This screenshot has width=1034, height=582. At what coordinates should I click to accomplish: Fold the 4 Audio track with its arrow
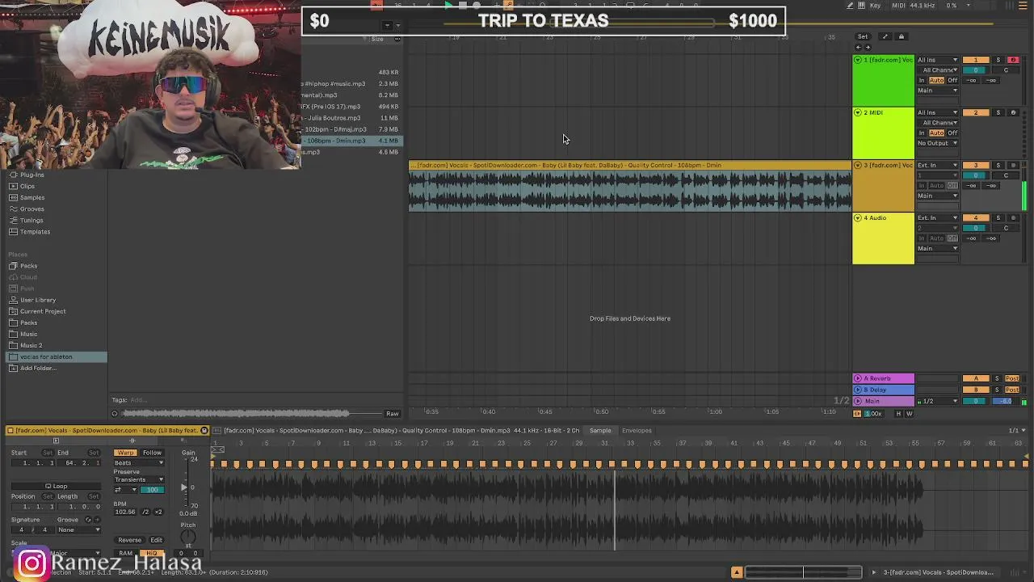coord(858,217)
